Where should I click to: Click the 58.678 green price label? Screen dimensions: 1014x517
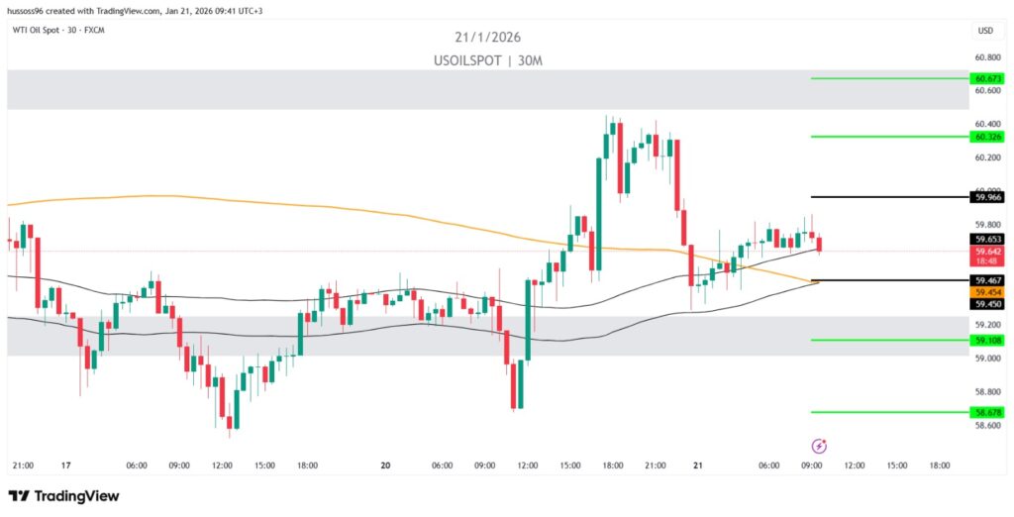989,411
